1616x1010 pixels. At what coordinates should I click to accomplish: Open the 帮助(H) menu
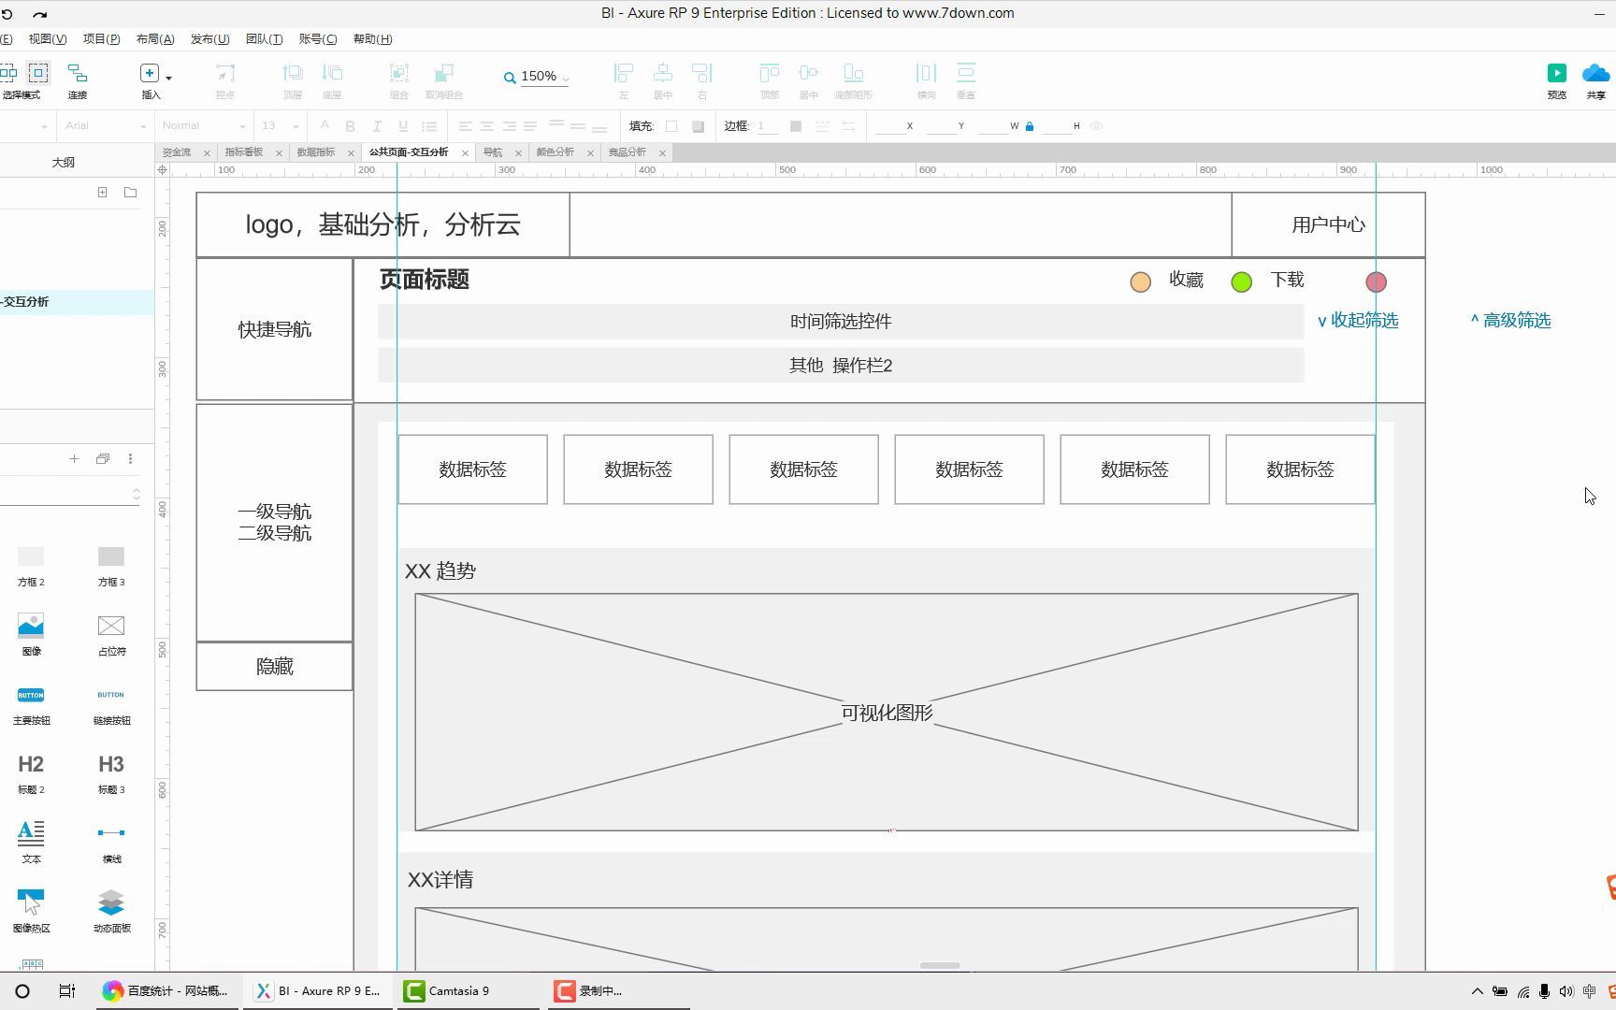[372, 39]
